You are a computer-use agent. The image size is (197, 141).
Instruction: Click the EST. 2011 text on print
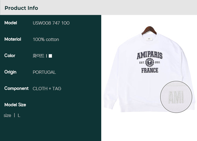coord(149,62)
